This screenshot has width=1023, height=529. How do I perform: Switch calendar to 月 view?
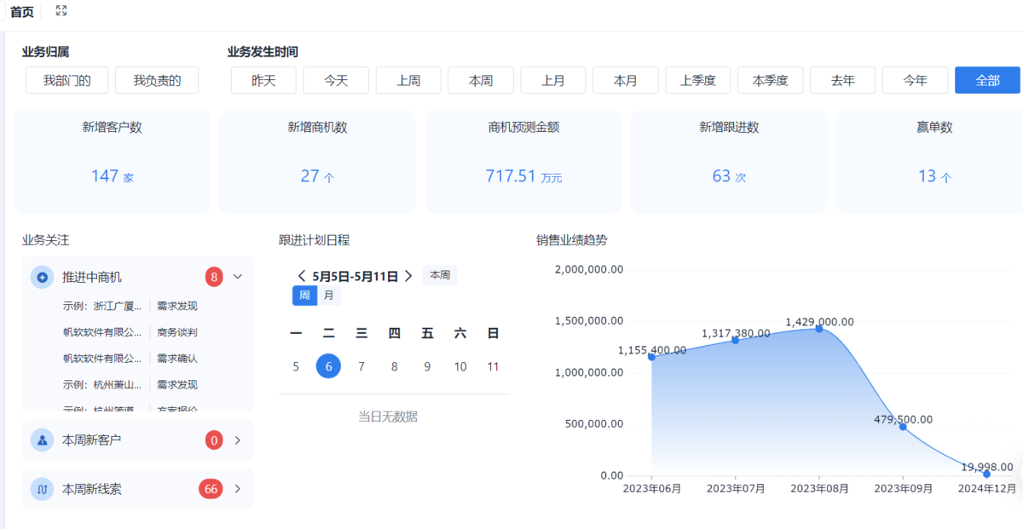coord(328,296)
